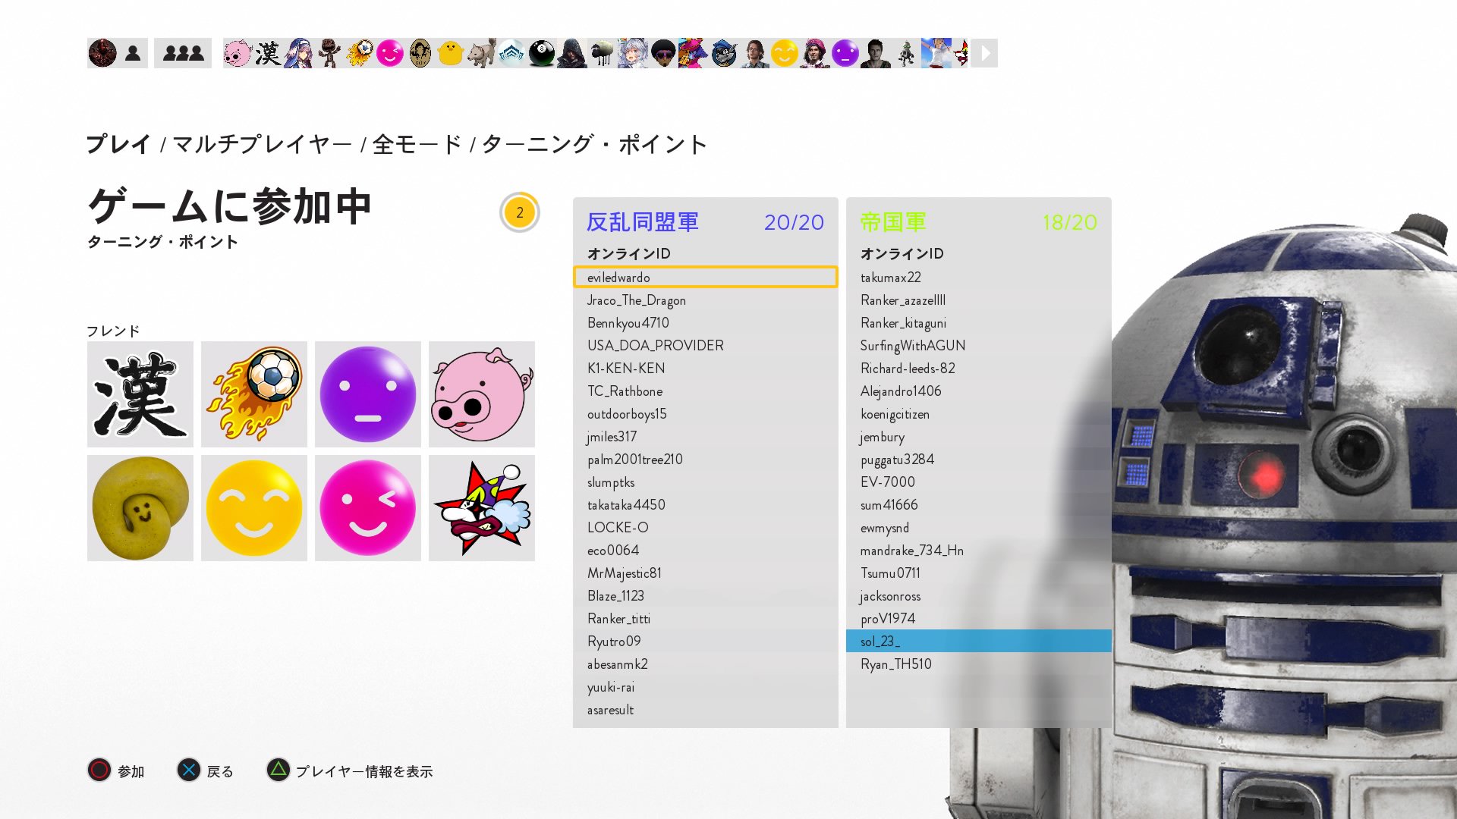
Task: Select player Jraco_The_Dragon
Action: tap(706, 300)
